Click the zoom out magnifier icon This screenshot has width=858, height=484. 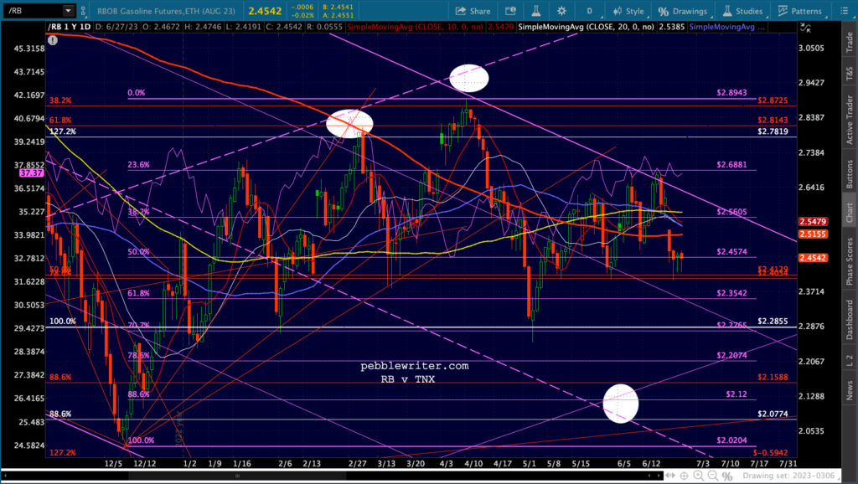pyautogui.click(x=713, y=476)
